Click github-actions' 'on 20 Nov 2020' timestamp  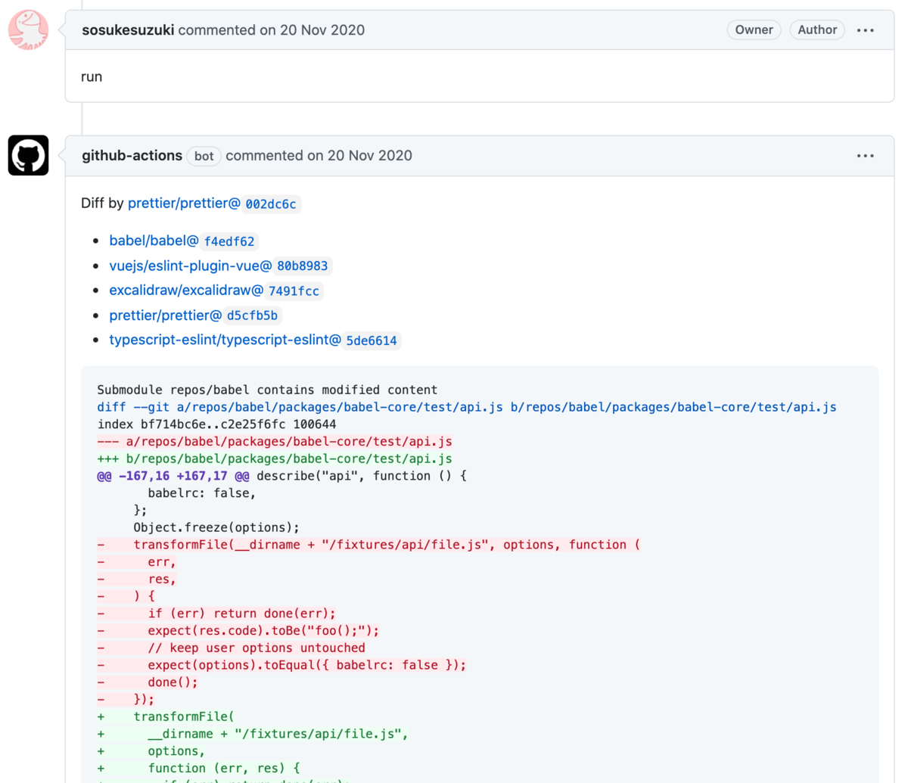click(359, 156)
